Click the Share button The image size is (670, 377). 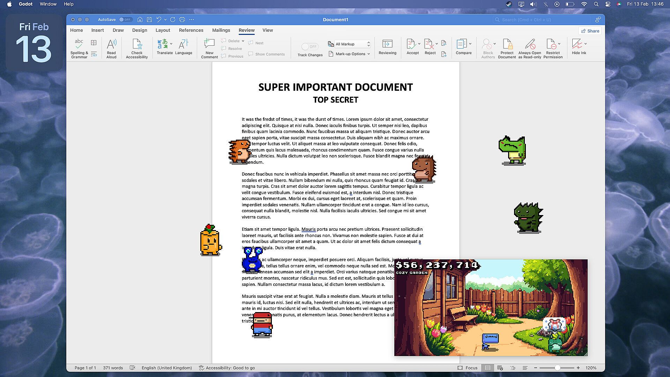(590, 31)
